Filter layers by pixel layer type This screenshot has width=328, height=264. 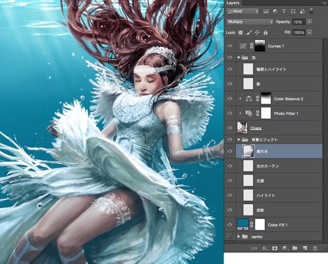pyautogui.click(x=266, y=11)
